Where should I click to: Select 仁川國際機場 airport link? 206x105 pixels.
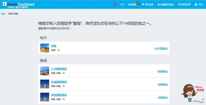click(59, 69)
